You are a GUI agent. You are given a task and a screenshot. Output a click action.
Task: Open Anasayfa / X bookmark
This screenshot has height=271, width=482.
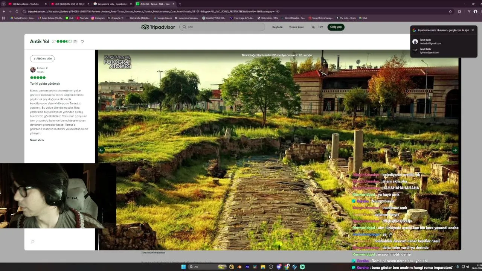pos(116,18)
